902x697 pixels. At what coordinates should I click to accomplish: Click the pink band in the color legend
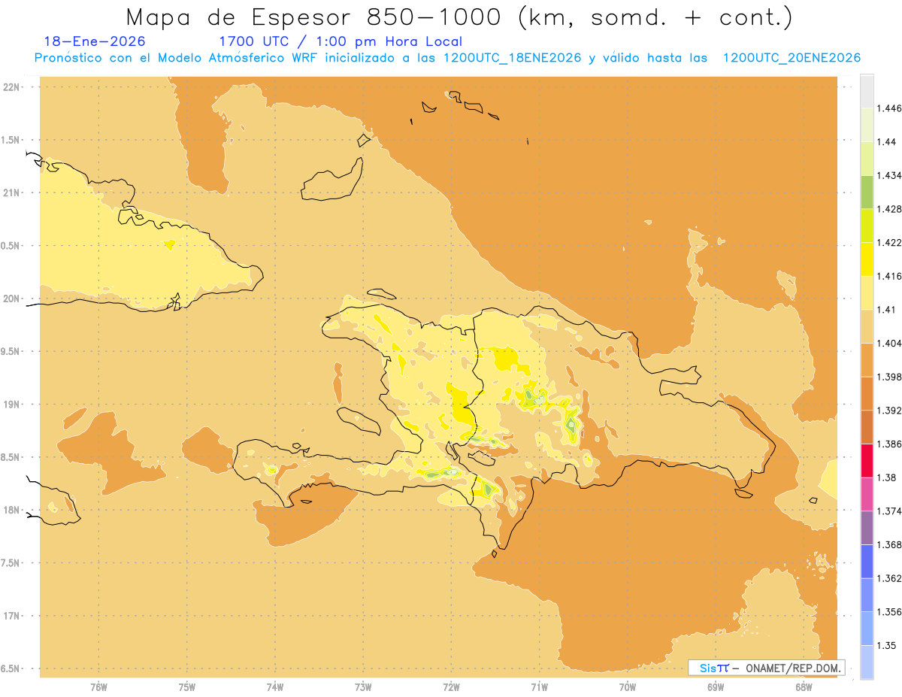[867, 494]
